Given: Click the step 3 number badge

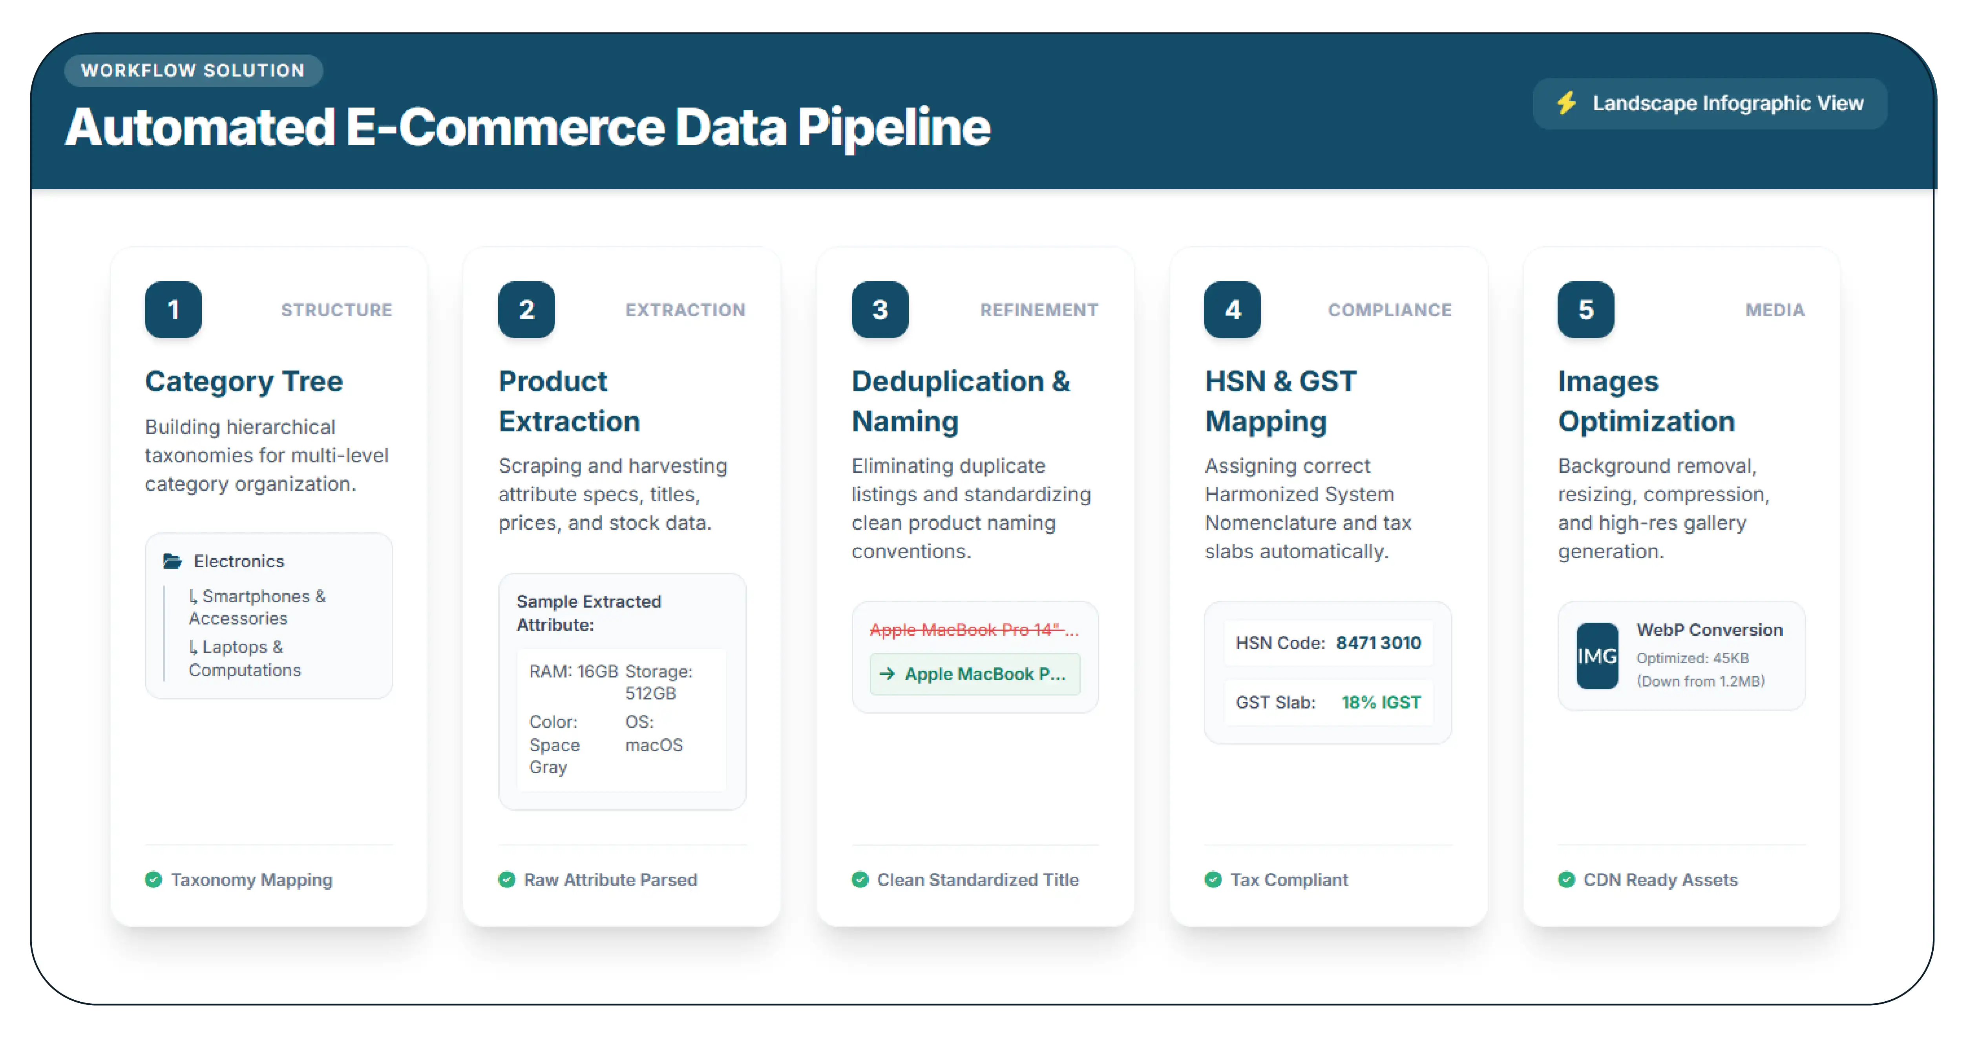Looking at the screenshot, I should pos(880,310).
